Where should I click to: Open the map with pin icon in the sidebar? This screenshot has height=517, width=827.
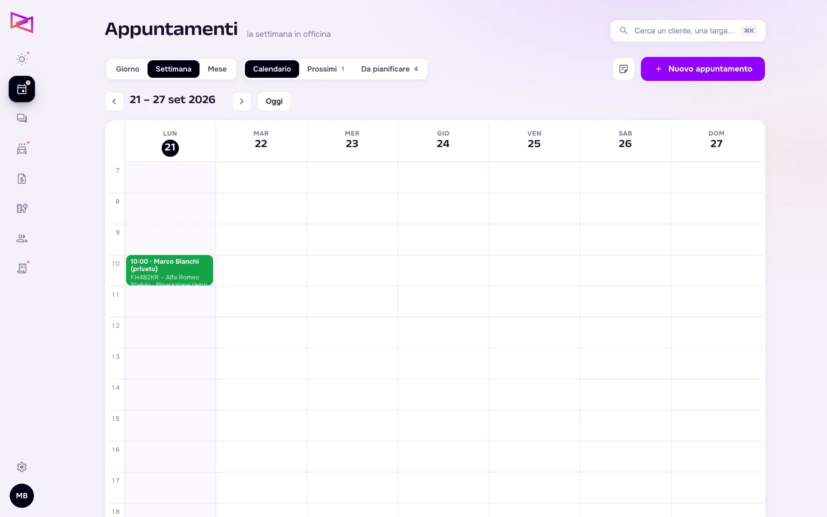pyautogui.click(x=22, y=209)
